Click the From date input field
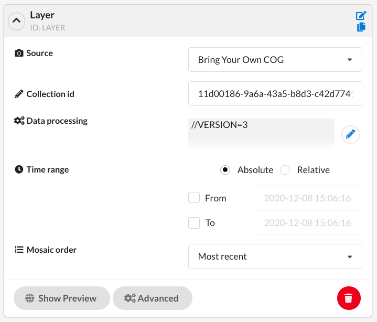 pos(308,198)
